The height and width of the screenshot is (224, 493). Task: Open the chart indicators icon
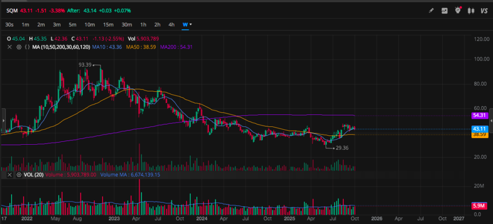(x=444, y=11)
